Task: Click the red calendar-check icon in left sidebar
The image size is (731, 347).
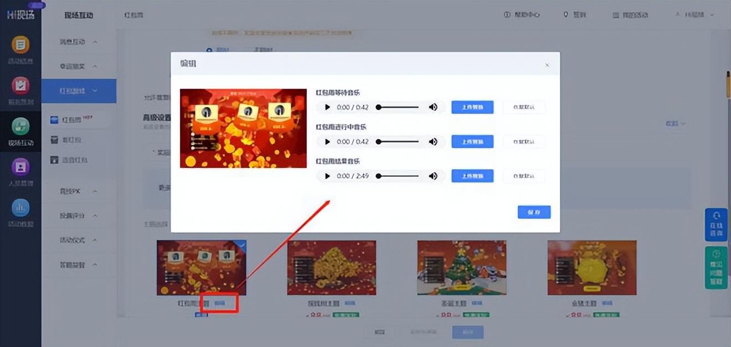Action: coord(20,86)
